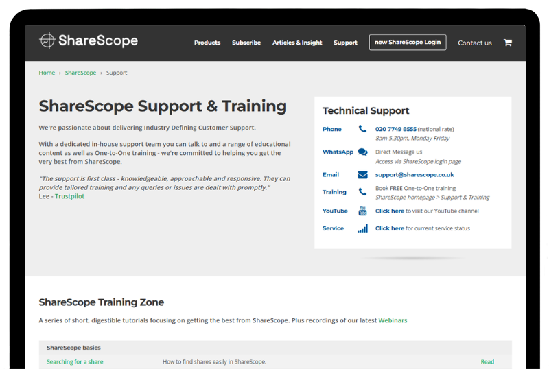Open Articles & Insight menu
Image resolution: width=549 pixels, height=369 pixels.
pyautogui.click(x=297, y=43)
